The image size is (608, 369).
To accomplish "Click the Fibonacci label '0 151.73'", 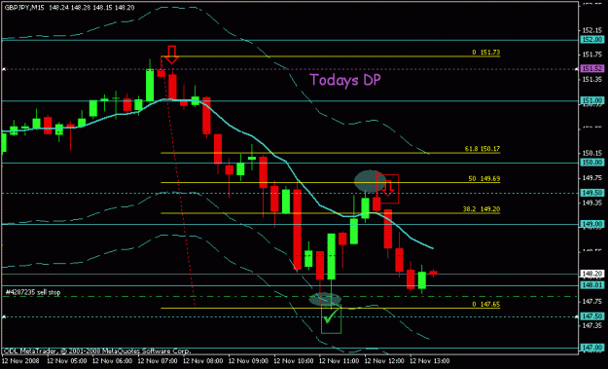I will 485,52.
